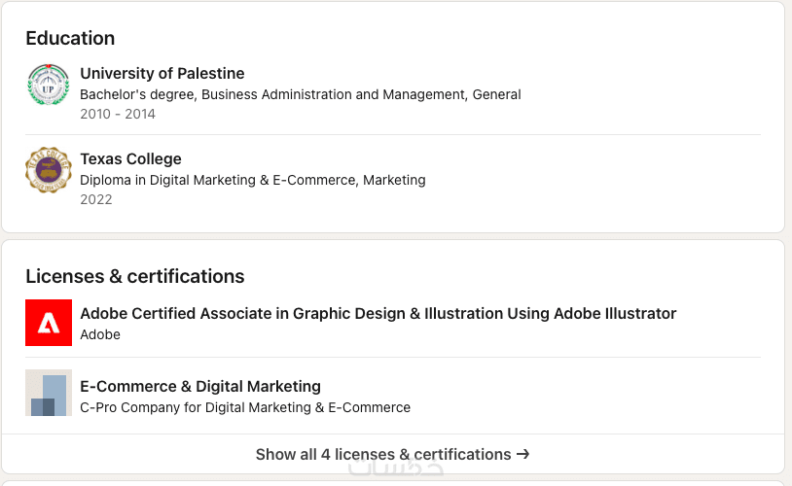Click the Bachelor's degree Business Administration description
The height and width of the screenshot is (486, 792).
pyautogui.click(x=300, y=95)
